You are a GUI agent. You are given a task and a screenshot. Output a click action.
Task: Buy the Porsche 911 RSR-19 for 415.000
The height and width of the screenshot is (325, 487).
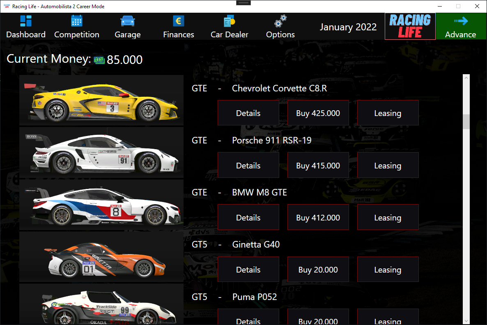click(x=318, y=165)
